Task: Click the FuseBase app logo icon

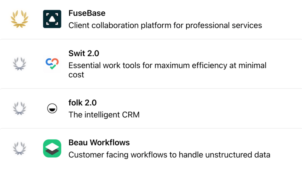Action: coord(52,19)
